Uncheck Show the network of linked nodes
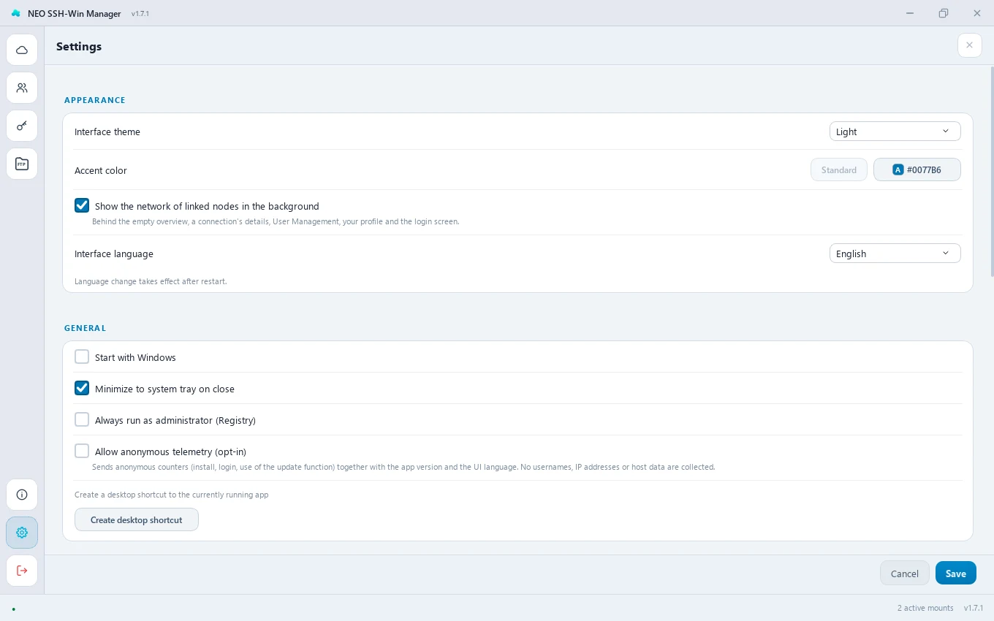Image resolution: width=994 pixels, height=621 pixels. coord(82,206)
